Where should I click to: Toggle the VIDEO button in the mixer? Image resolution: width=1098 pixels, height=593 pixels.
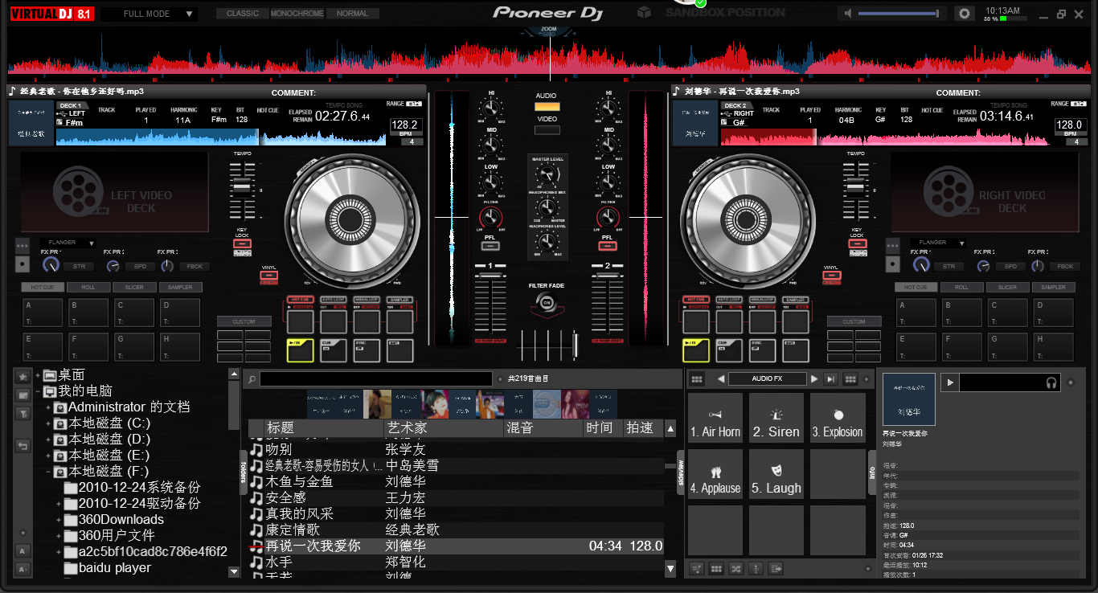(547, 130)
